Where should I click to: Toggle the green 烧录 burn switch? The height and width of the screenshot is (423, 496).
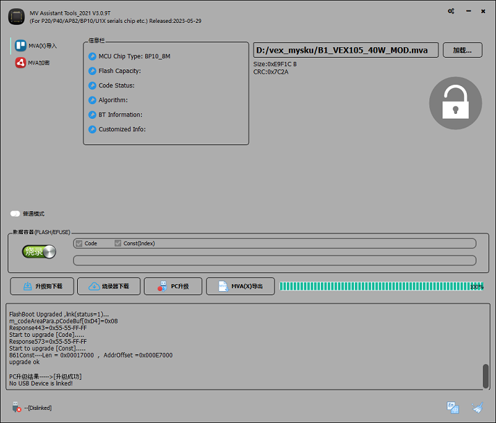coord(39,251)
